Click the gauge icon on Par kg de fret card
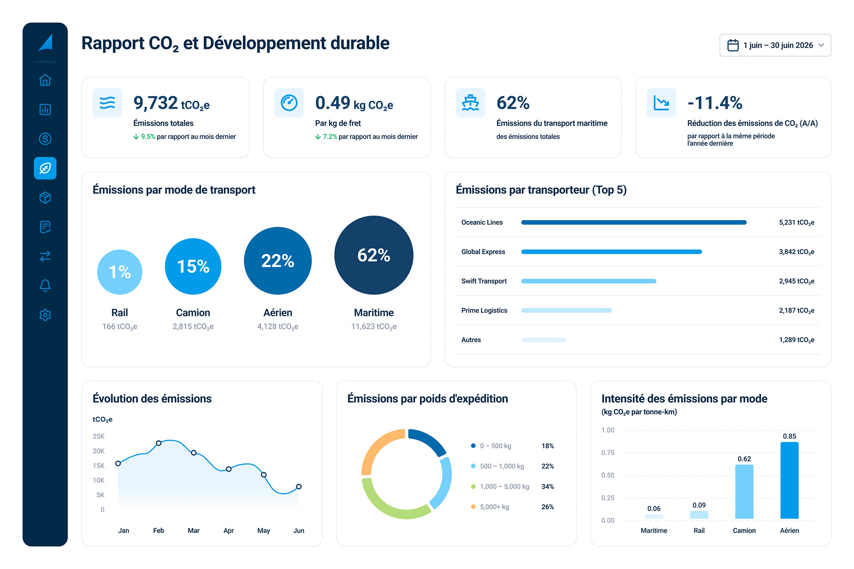This screenshot has height=569, width=854. point(289,103)
